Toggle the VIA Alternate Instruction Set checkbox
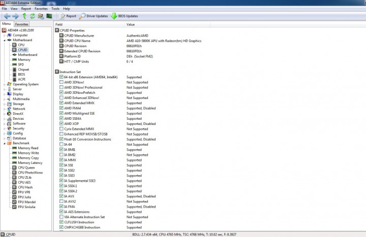 point(62,217)
